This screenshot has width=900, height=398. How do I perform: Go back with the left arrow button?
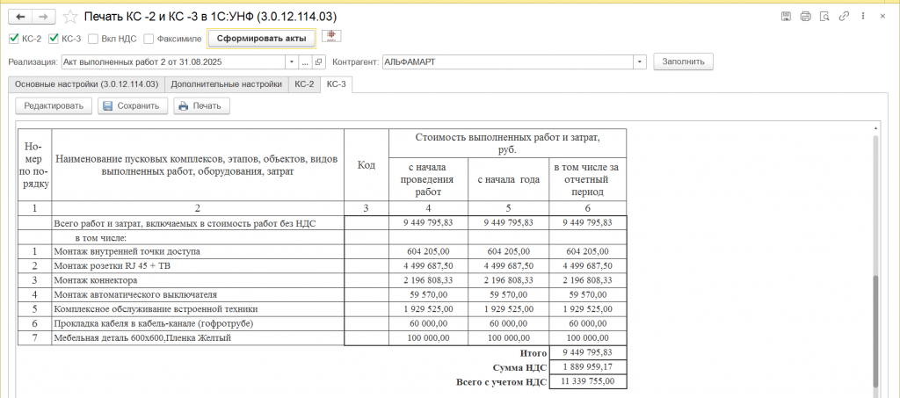[x=21, y=17]
